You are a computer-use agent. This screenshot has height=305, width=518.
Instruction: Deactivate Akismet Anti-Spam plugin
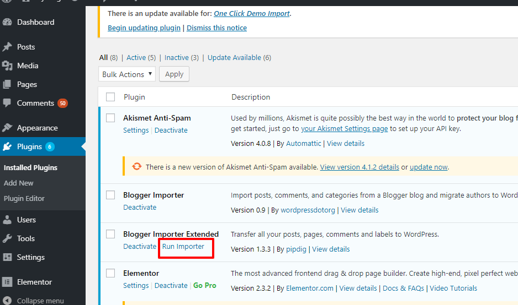click(171, 130)
